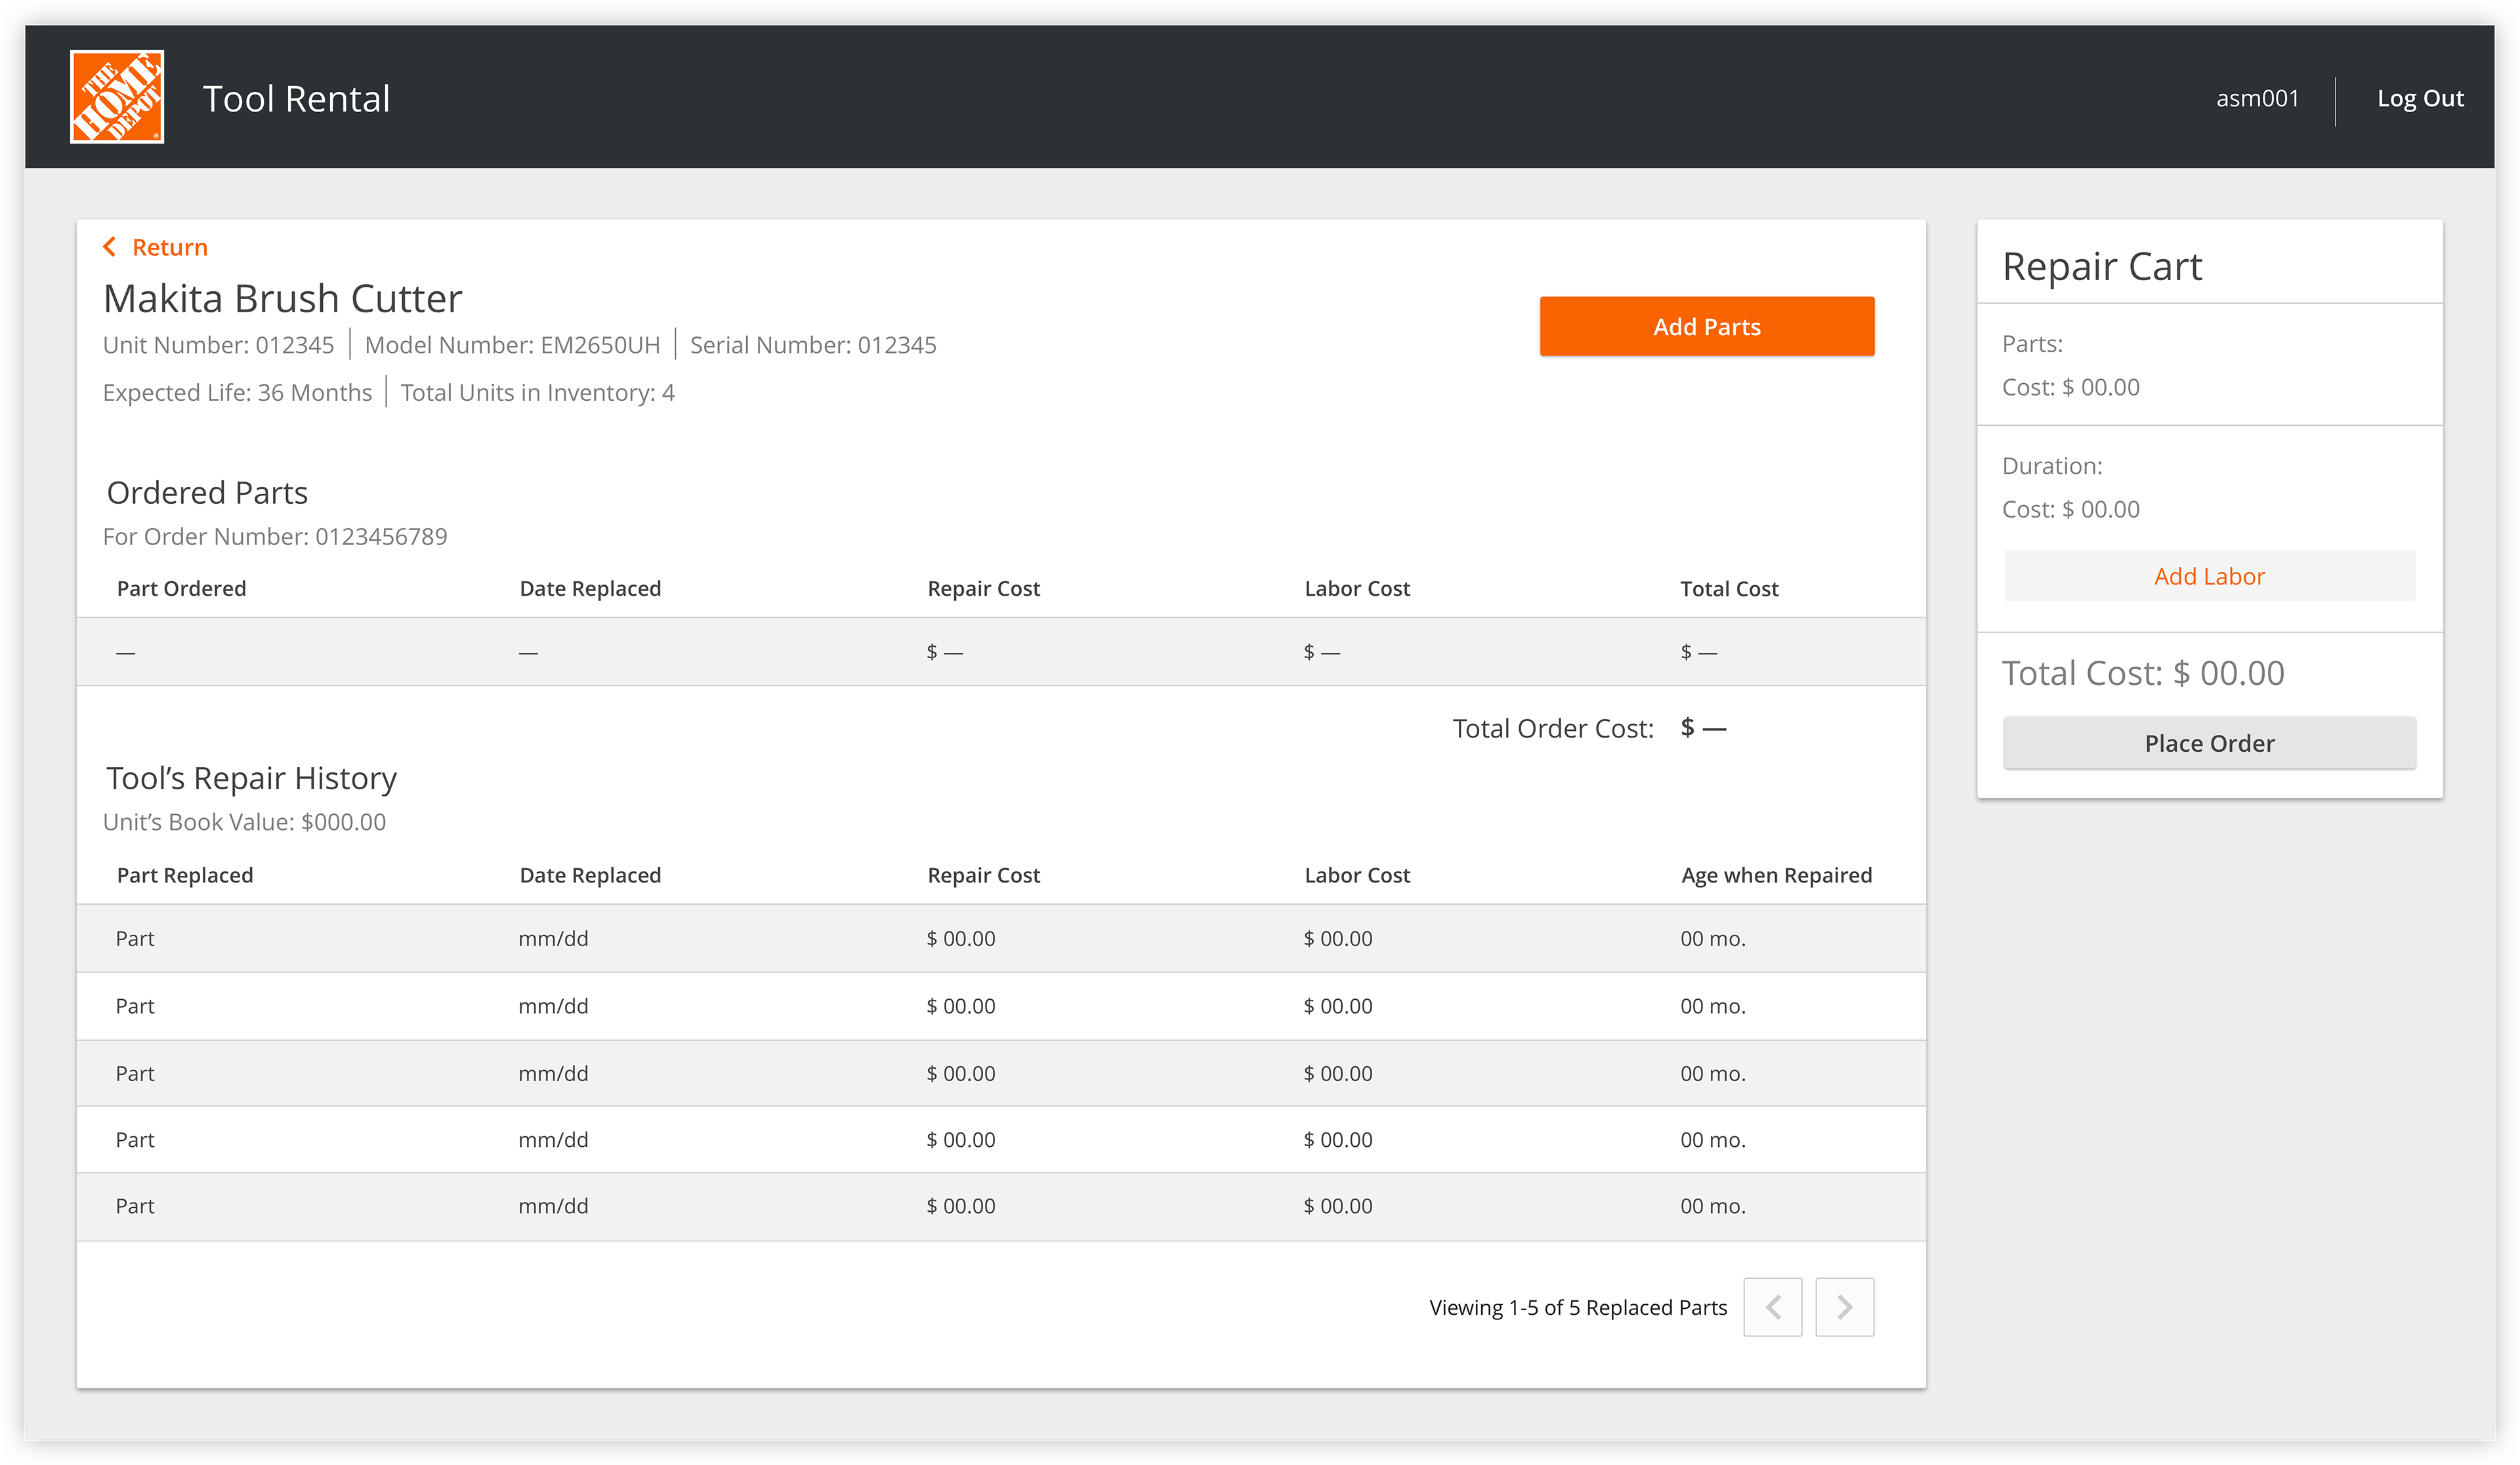2520x1465 pixels.
Task: Click the Part Replaced column header
Action: click(185, 875)
